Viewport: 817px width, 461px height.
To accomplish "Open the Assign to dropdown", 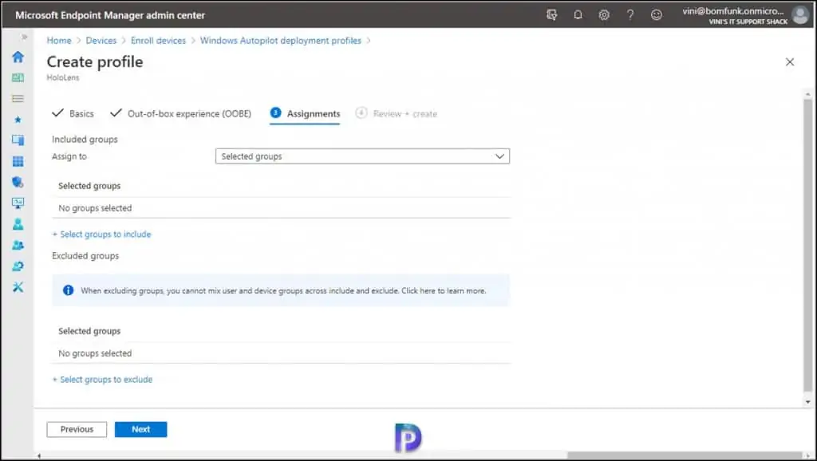I will (362, 156).
